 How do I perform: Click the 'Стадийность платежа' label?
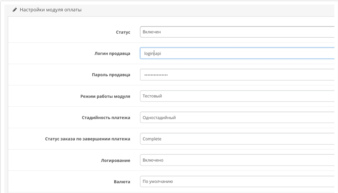106,118
